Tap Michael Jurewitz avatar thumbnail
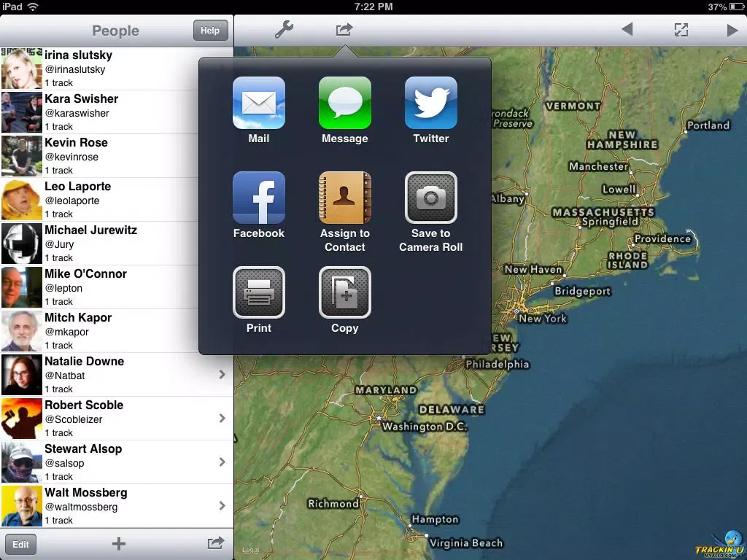Viewport: 747px width, 560px height. click(x=22, y=244)
